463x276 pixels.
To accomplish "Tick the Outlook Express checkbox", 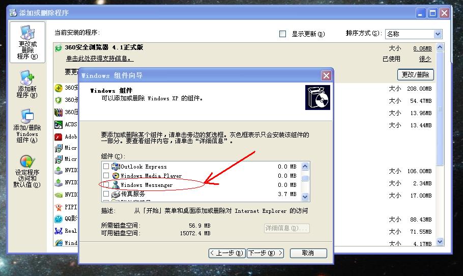I will click(106, 167).
